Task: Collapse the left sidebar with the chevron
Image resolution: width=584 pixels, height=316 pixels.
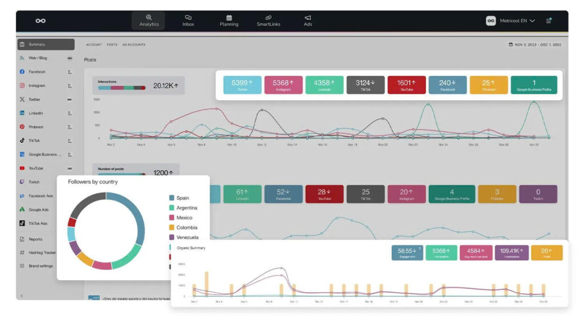Action: coord(22,296)
